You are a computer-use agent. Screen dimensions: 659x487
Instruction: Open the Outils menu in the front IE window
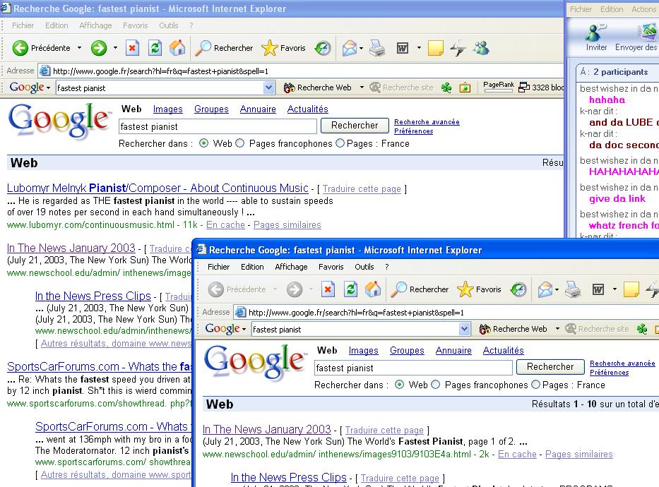pyautogui.click(x=364, y=267)
